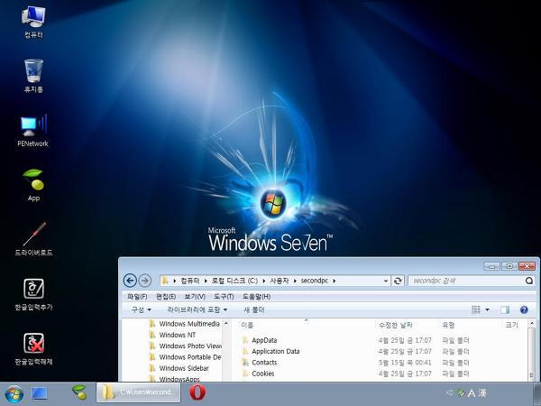The image size is (541, 406).
Task: Click secondpc in the address breadcrumb
Action: [x=315, y=281]
